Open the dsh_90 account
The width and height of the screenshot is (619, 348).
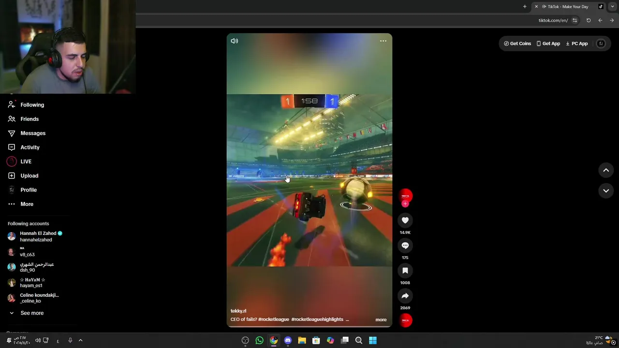click(30, 267)
